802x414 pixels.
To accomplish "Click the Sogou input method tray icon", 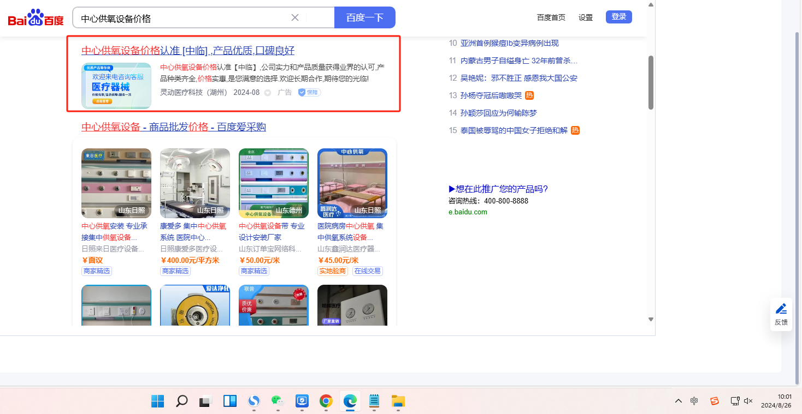I will (x=714, y=401).
